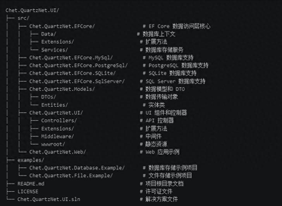This screenshot has height=206, width=282.
Task: Select the Chet.QuartzNet.Web/ folder
Action: 57,152
